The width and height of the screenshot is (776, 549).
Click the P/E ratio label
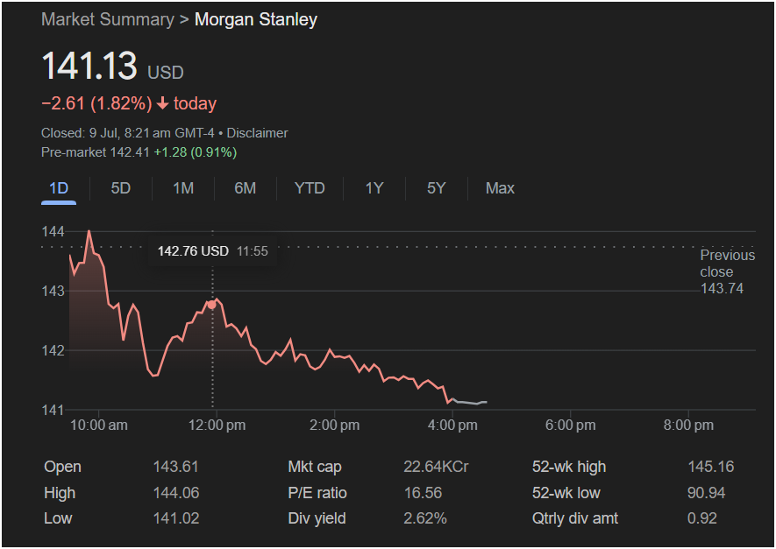pos(317,493)
